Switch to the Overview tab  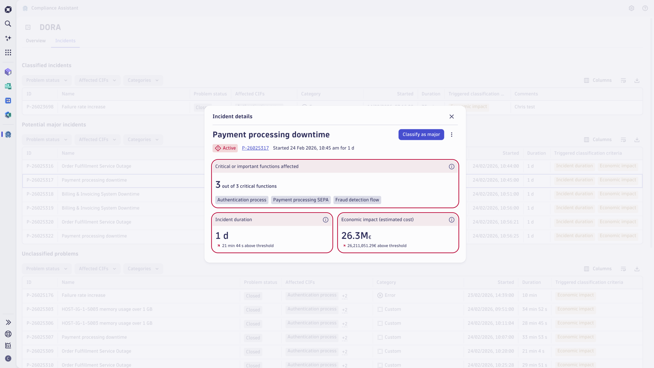[x=36, y=41]
